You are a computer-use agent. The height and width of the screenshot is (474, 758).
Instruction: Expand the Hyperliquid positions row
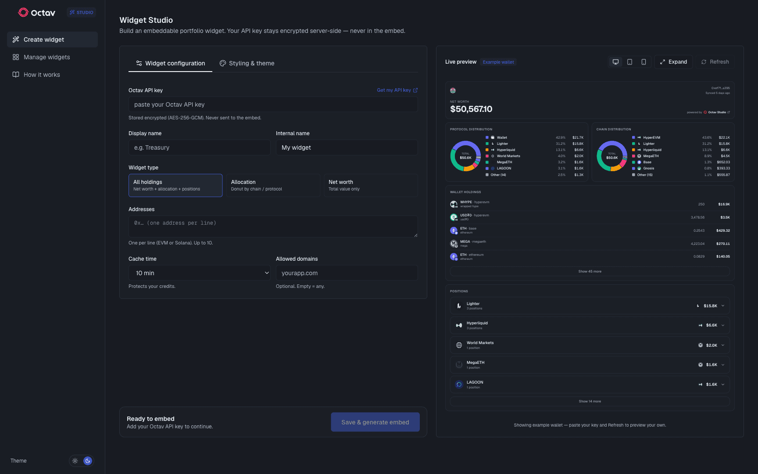[x=590, y=325]
